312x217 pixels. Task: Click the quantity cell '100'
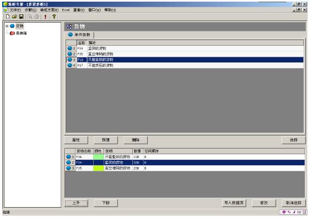pyautogui.click(x=138, y=157)
